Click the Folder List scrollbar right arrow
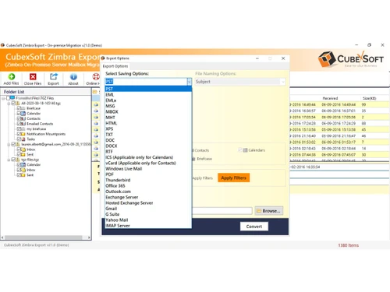This screenshot has height=292, width=390. pos(89,237)
